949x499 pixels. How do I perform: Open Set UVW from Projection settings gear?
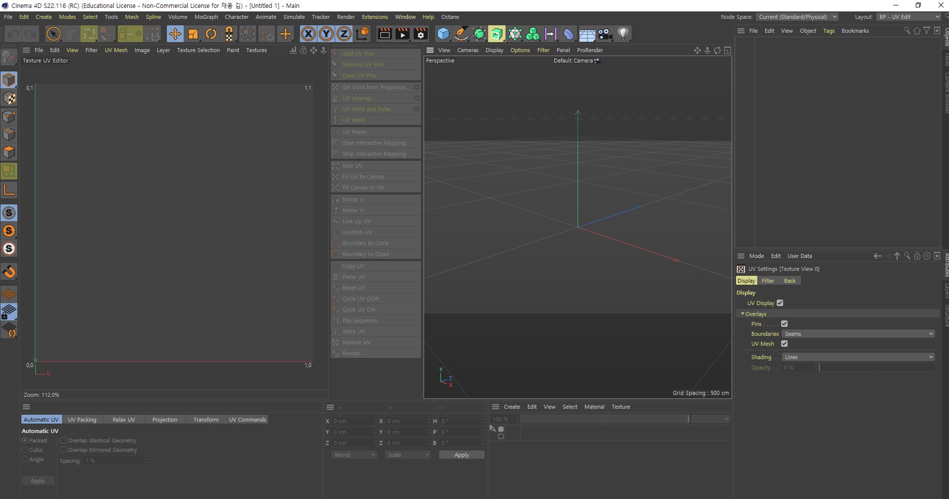tap(417, 87)
